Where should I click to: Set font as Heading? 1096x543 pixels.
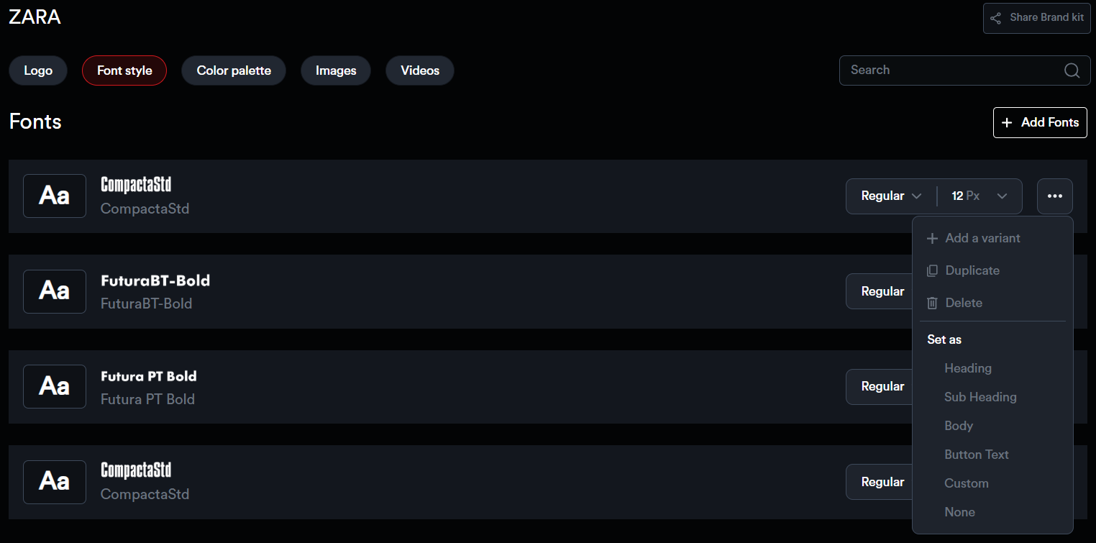(x=967, y=368)
